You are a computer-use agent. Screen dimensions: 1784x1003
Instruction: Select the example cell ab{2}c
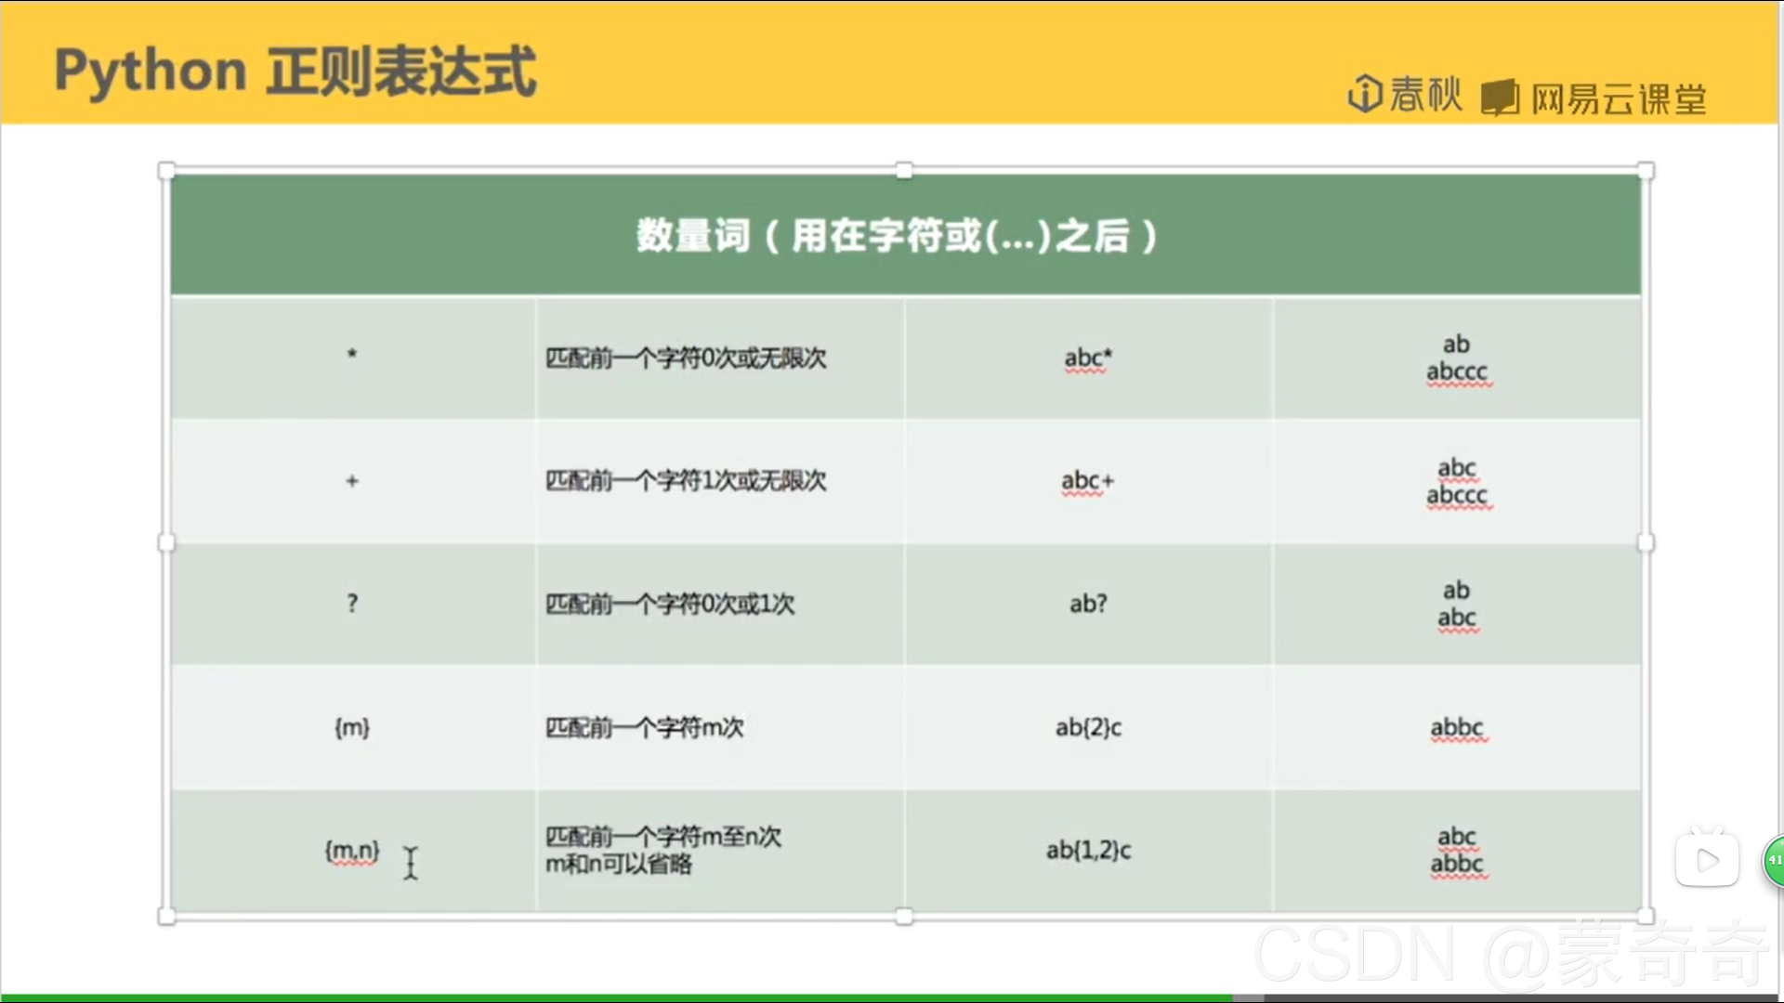[x=1089, y=727]
